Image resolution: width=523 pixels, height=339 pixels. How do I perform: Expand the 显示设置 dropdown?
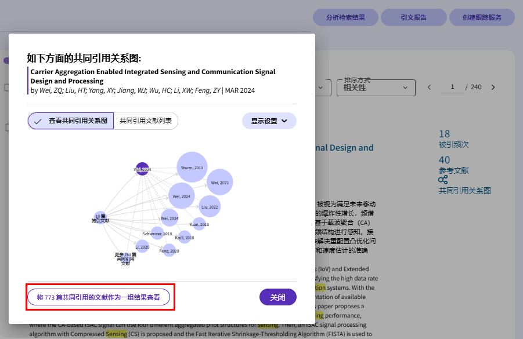click(269, 121)
